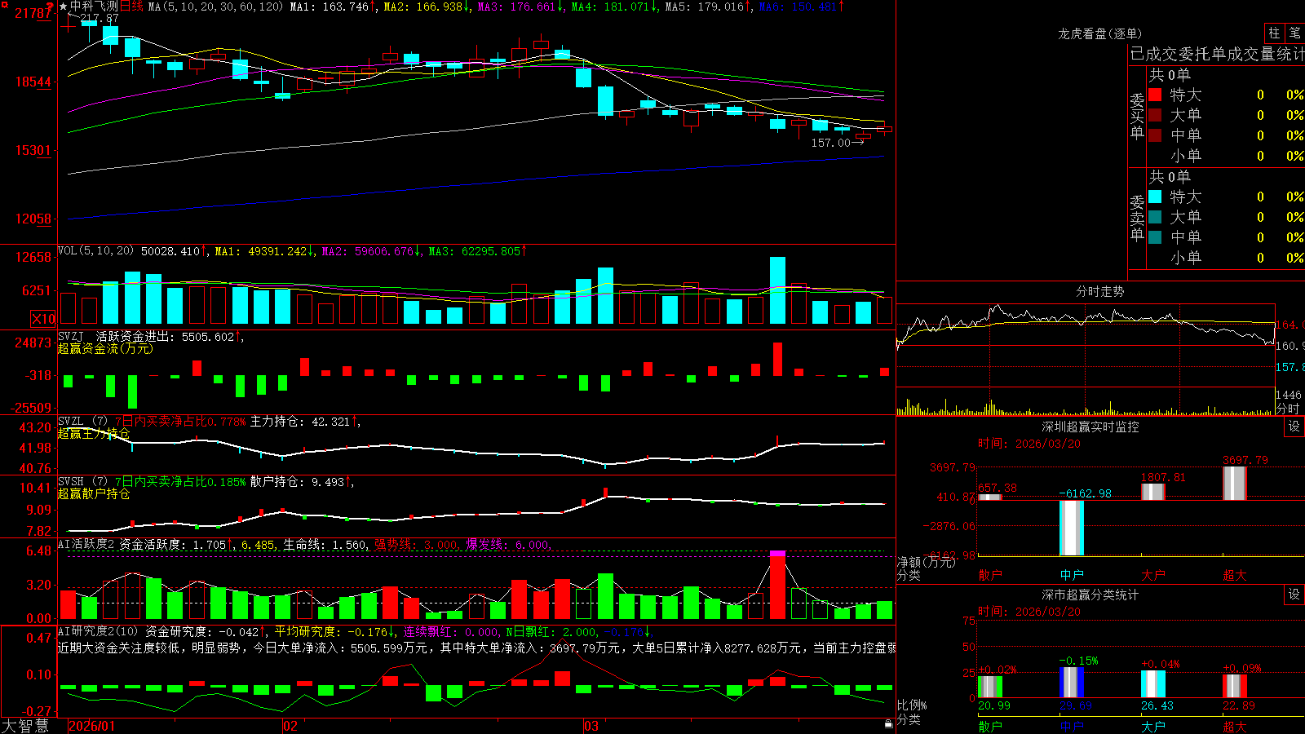The width and height of the screenshot is (1305, 734).
Task: Click the X10 volume multiplier box
Action: point(43,319)
